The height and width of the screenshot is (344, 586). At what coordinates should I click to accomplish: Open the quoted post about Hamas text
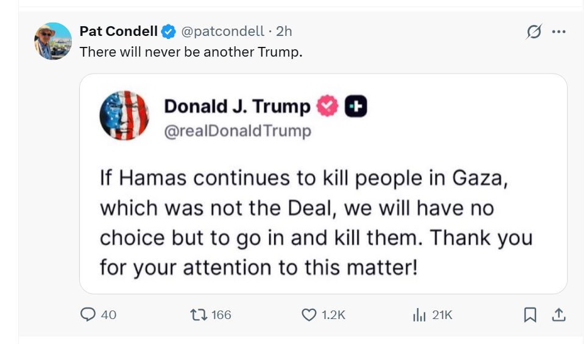click(x=316, y=222)
